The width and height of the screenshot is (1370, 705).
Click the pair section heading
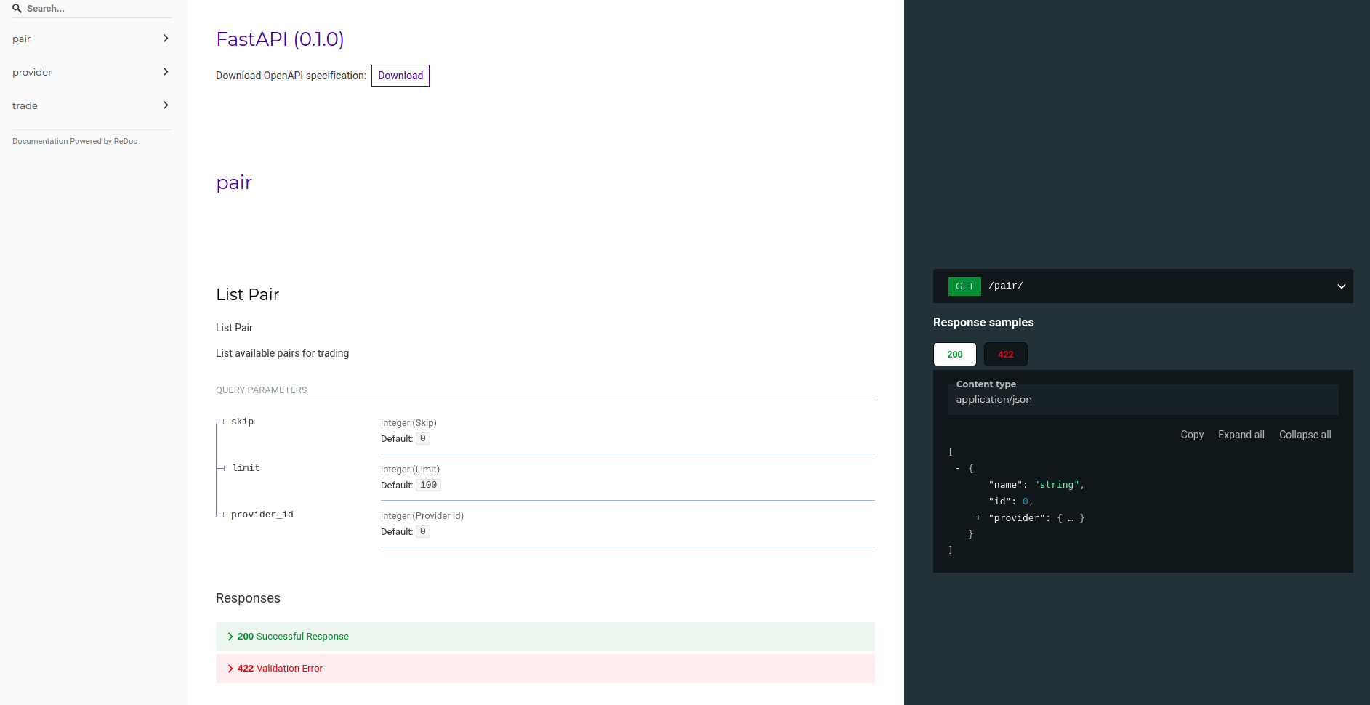234,182
